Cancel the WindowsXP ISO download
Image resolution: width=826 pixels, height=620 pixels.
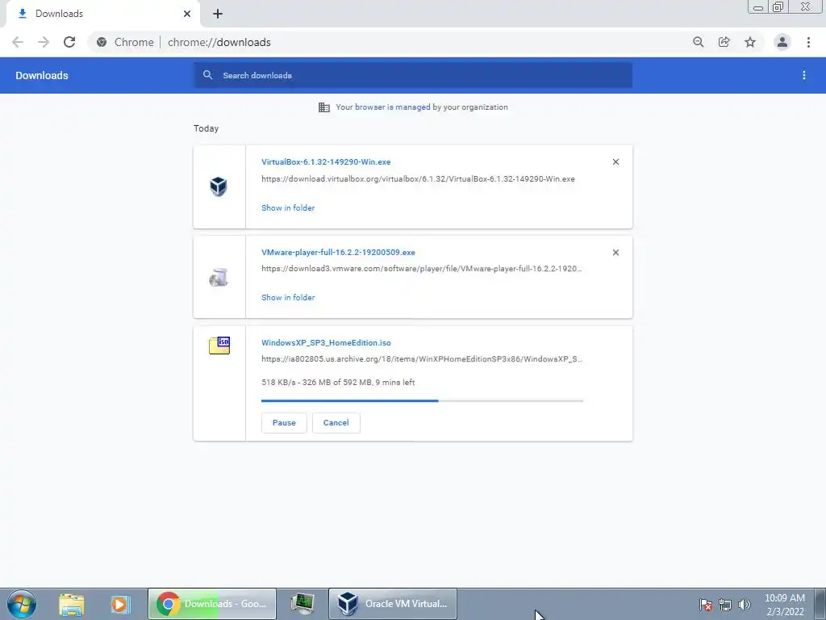(x=336, y=423)
